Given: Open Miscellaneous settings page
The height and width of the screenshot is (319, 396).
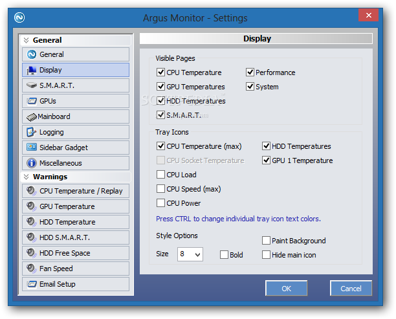Looking at the screenshot, I should (76, 163).
